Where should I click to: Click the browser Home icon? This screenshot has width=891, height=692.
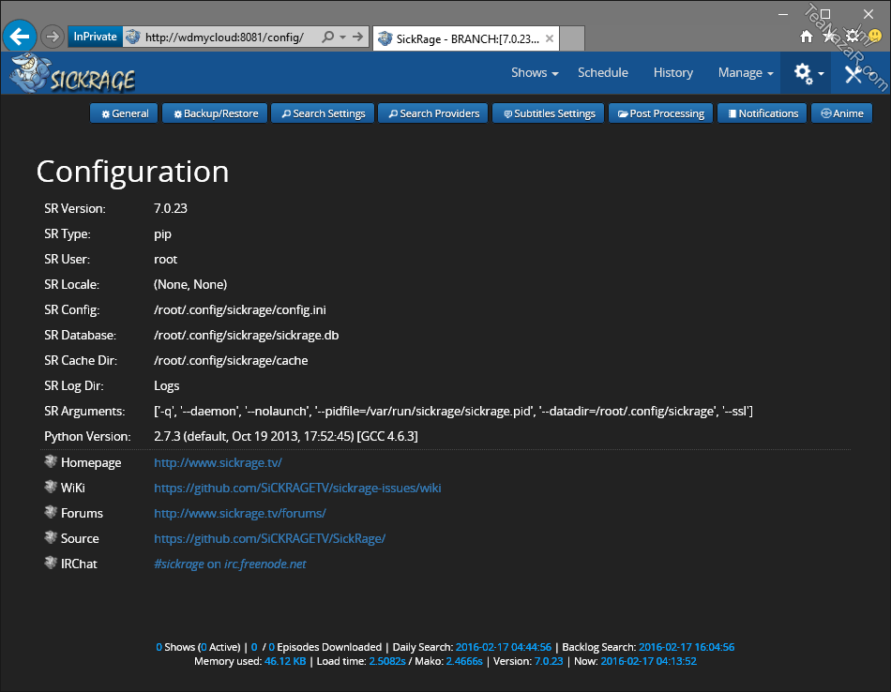[806, 37]
